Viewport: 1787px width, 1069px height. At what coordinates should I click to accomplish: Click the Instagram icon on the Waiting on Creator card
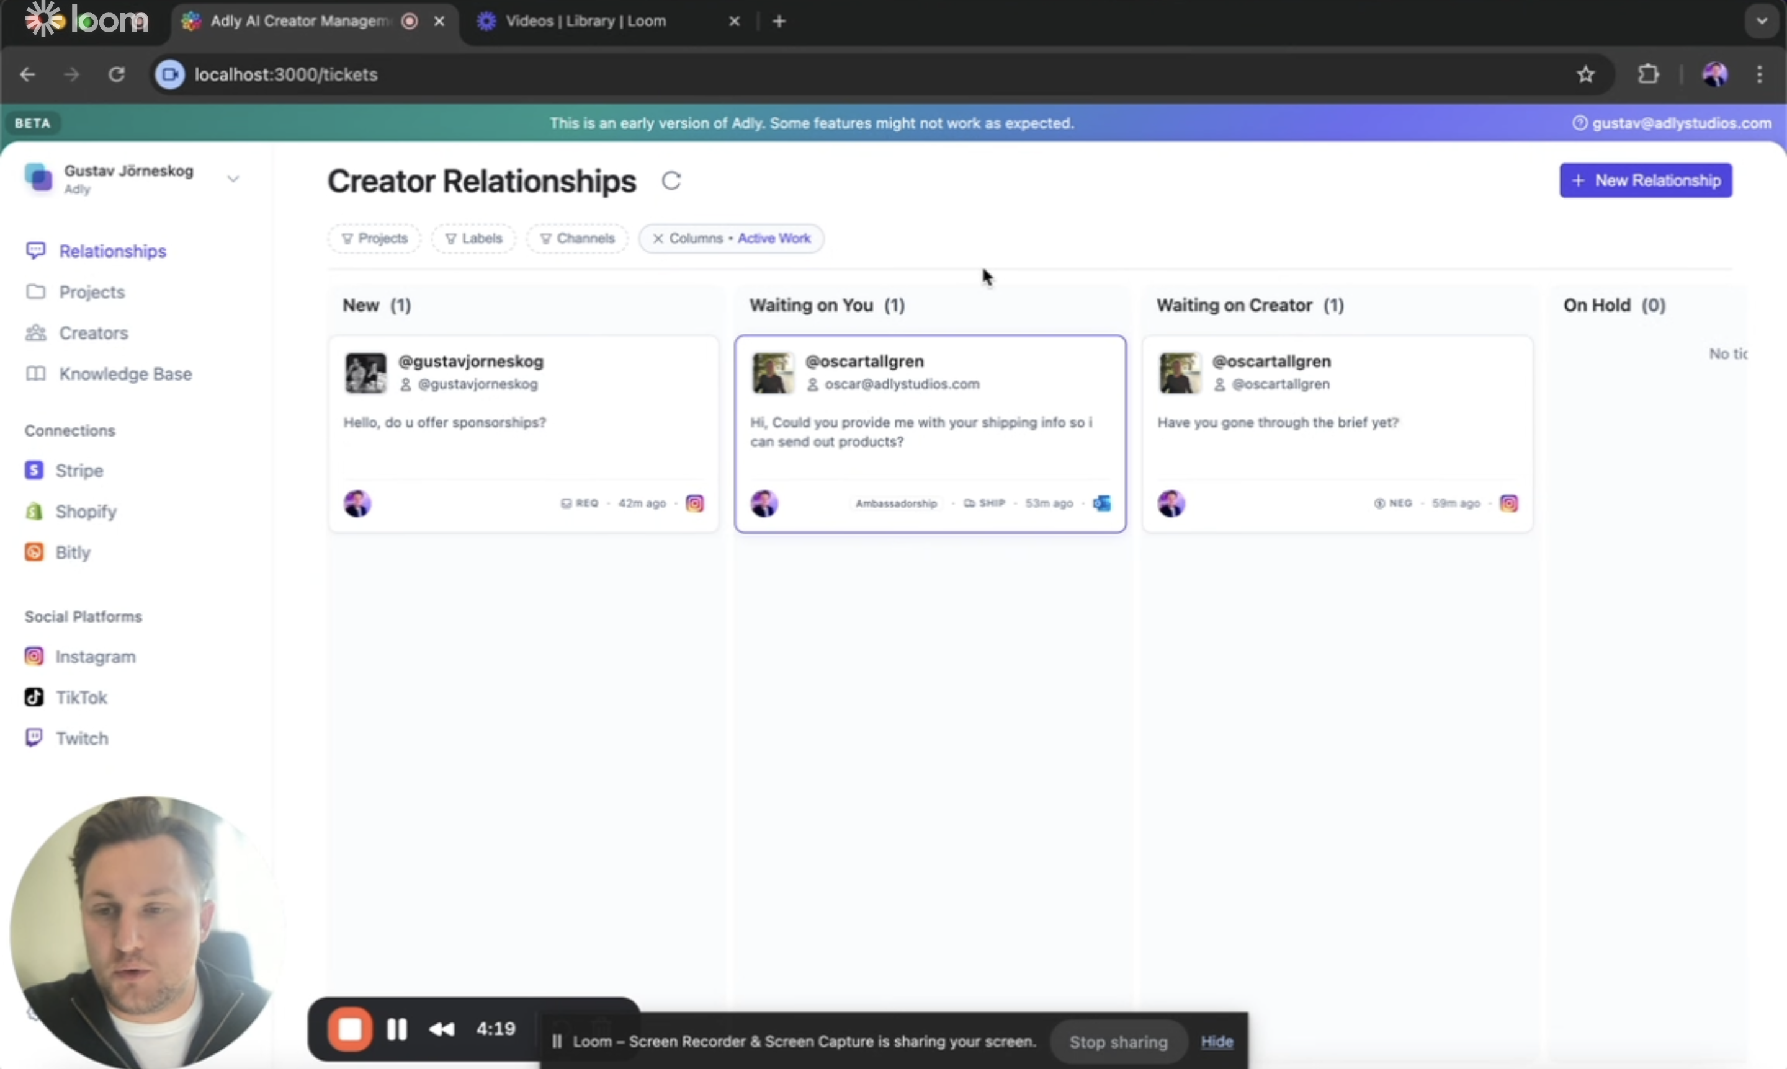(x=1509, y=503)
